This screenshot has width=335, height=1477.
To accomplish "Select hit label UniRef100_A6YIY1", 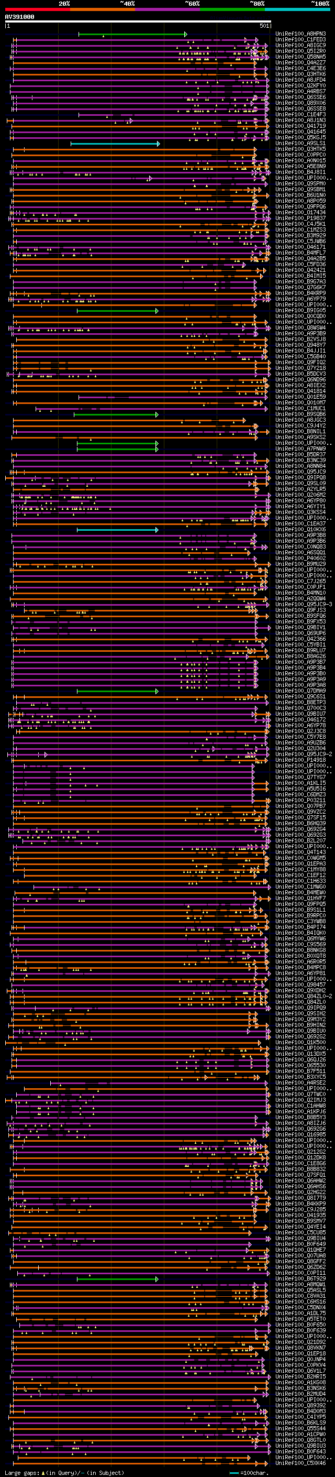I will tap(300, 507).
